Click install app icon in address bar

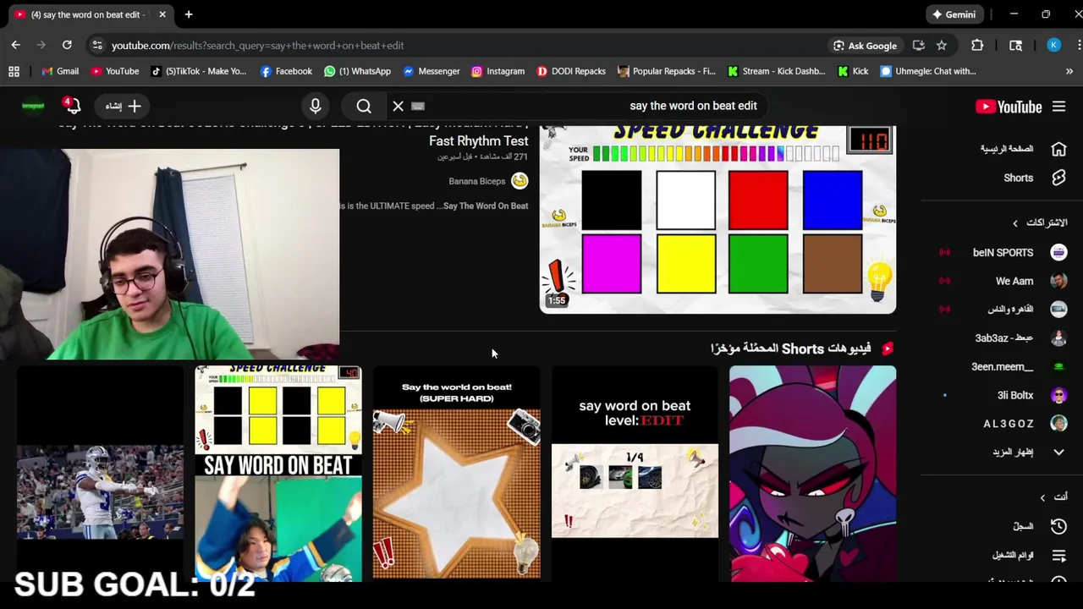coord(918,46)
